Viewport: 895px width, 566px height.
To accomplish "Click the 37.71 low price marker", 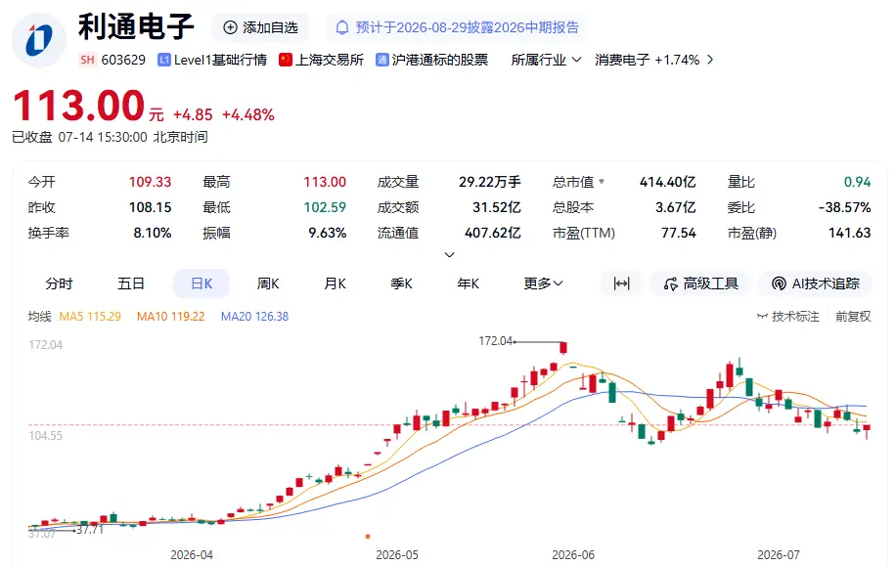I will coord(90,530).
